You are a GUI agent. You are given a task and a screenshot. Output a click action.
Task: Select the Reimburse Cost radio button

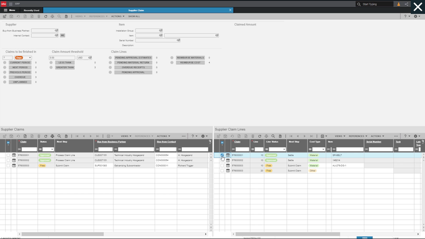pos(172,63)
